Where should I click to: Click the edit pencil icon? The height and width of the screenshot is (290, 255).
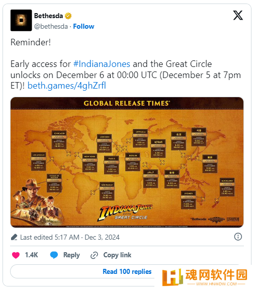click(x=14, y=237)
